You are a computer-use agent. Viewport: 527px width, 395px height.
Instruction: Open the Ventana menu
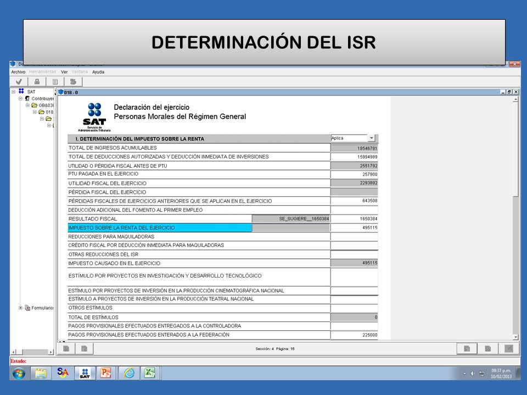[79, 72]
